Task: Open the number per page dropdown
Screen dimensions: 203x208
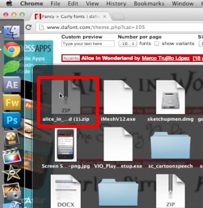Action: (128, 44)
